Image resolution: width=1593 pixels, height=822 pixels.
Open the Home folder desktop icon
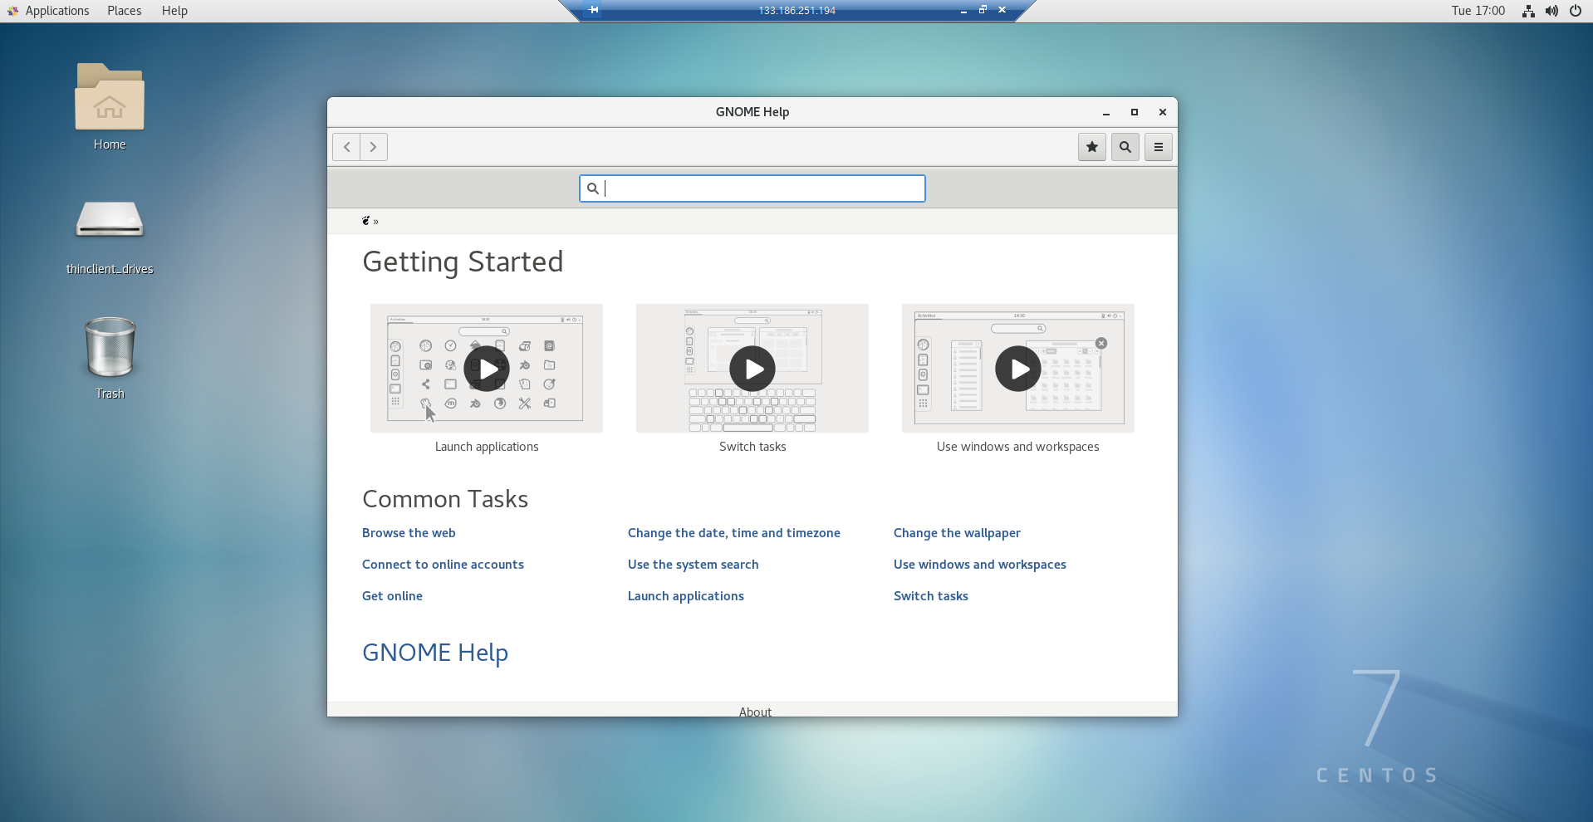(x=110, y=106)
